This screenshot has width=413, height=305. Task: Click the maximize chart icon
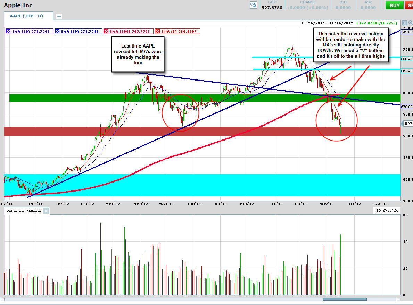click(x=405, y=23)
